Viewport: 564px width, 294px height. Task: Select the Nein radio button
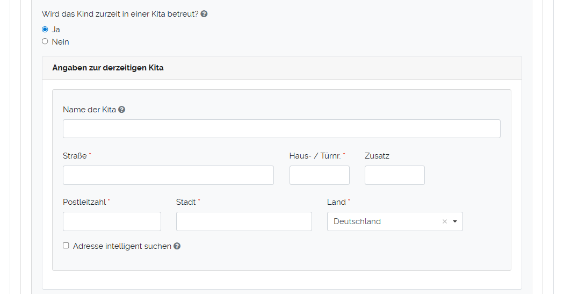(45, 41)
